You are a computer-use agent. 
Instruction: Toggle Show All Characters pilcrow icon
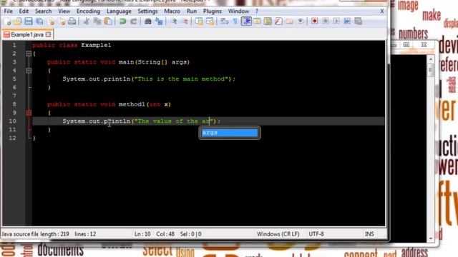235,21
